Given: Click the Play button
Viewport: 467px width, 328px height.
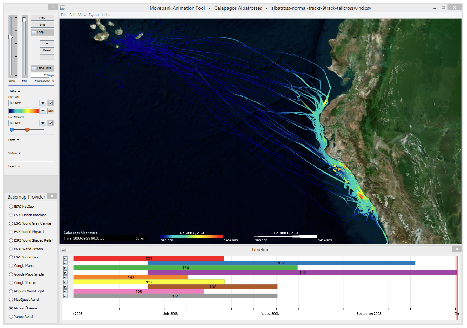Looking at the screenshot, I should 42,18.
